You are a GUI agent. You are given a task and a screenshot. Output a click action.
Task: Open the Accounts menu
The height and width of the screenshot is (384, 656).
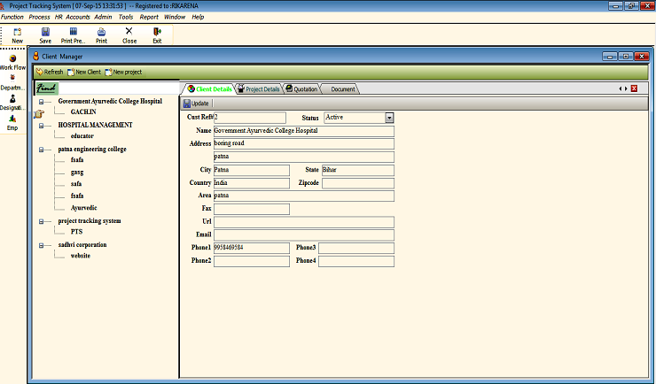point(77,17)
